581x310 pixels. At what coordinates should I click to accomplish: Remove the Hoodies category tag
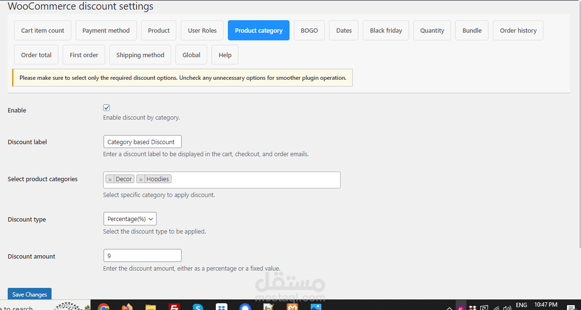[x=141, y=179]
